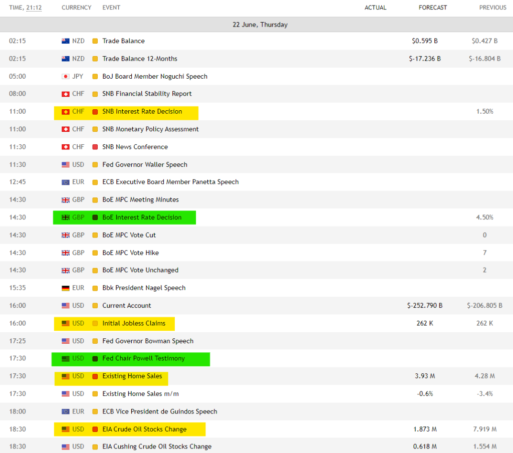
Task: Open EIA Cushing Crude Oil Stocks Change event
Action: [x=157, y=446]
